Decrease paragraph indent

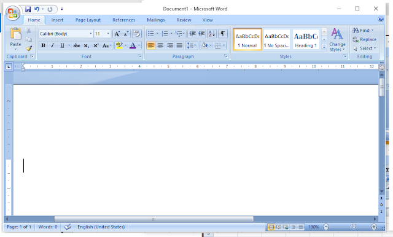click(x=192, y=34)
